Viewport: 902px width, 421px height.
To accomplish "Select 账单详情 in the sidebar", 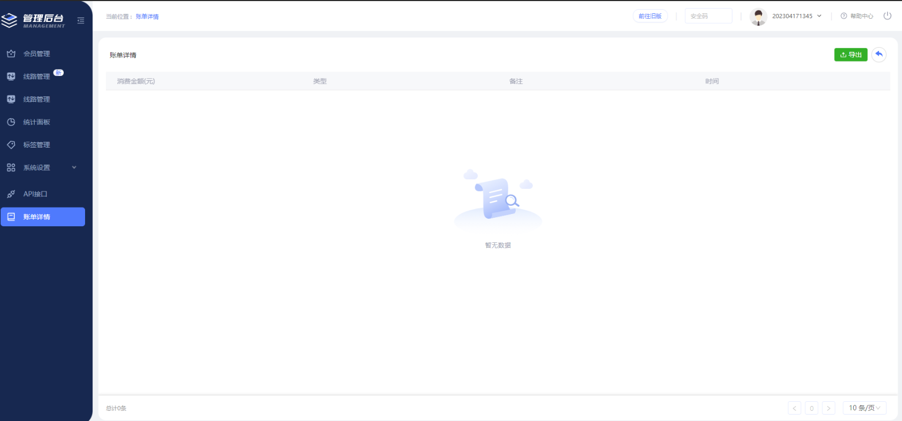I will point(43,217).
